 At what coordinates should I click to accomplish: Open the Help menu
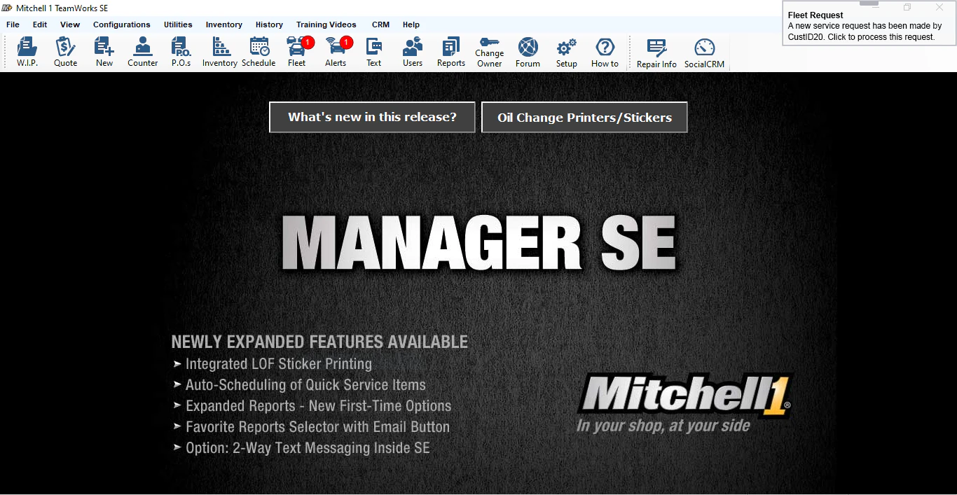(x=411, y=25)
